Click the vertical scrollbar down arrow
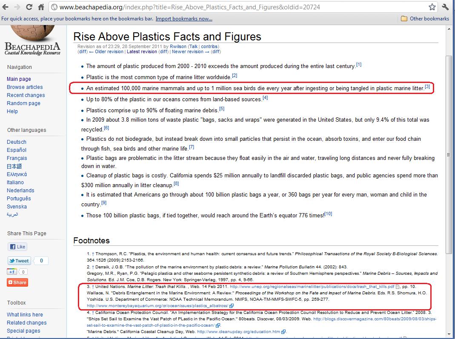455x339 pixels. (449, 334)
